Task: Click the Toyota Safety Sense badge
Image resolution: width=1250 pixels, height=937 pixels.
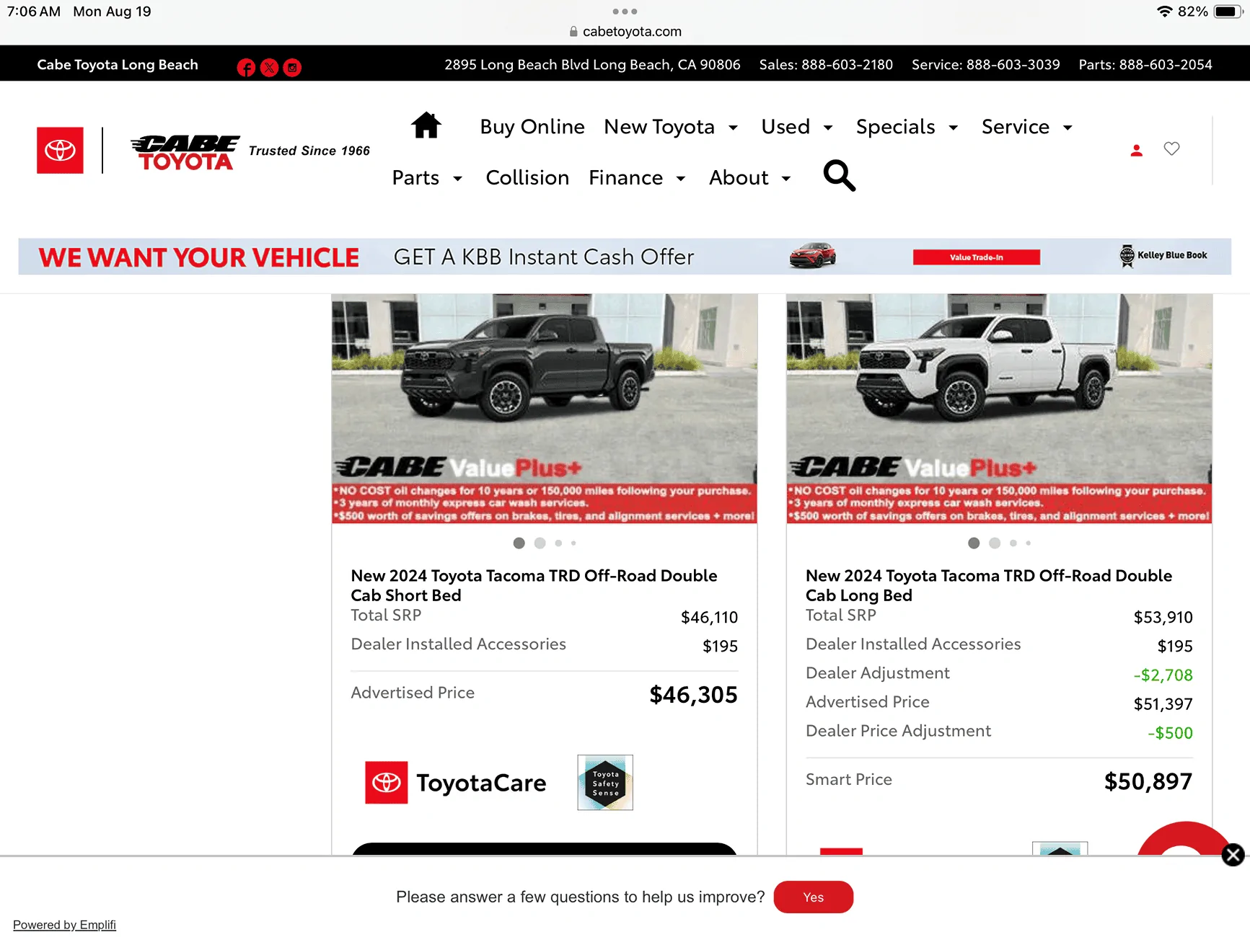Action: click(x=604, y=782)
